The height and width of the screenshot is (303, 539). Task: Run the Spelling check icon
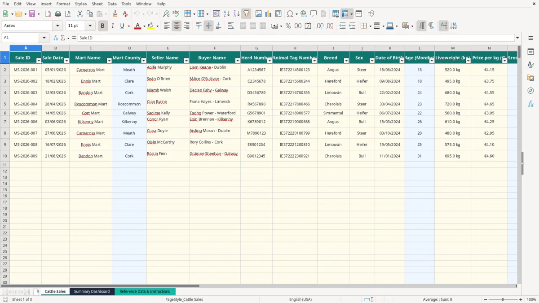(176, 14)
